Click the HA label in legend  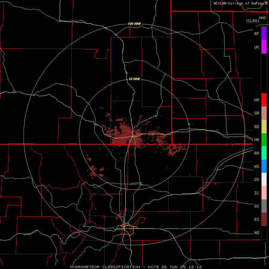[x=256, y=100]
